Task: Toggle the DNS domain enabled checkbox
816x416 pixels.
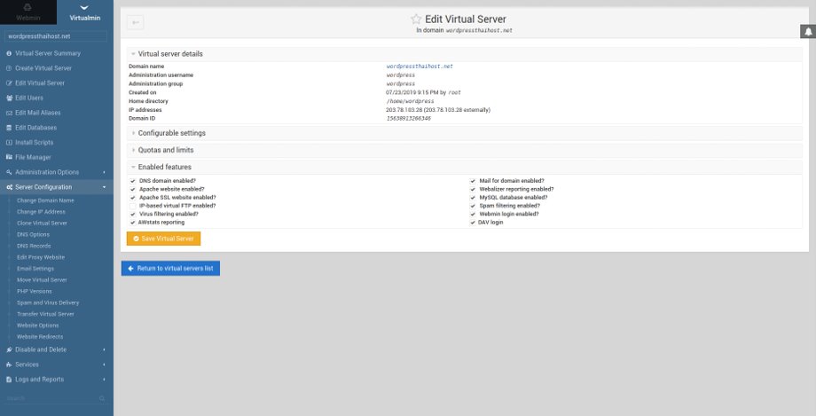Action: click(132, 181)
